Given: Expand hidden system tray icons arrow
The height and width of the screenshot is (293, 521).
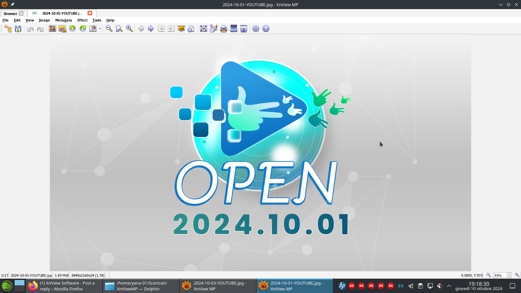Looking at the screenshot, I should pos(449,286).
